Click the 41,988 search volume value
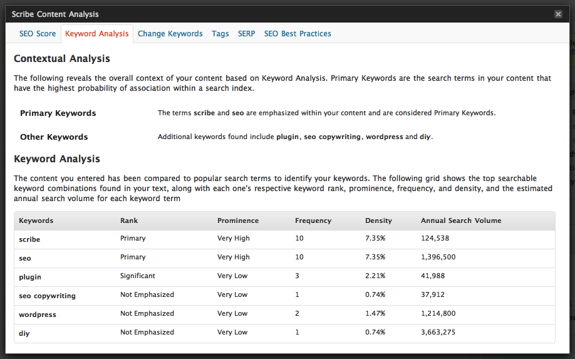The width and height of the screenshot is (575, 359). (433, 276)
